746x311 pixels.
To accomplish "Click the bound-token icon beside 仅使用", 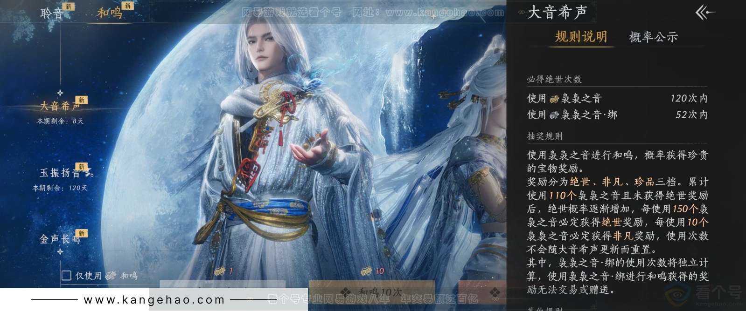I will coord(111,276).
